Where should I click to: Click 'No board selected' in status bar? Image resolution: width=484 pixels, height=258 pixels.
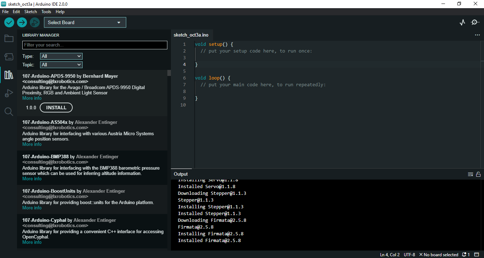tap(439, 254)
